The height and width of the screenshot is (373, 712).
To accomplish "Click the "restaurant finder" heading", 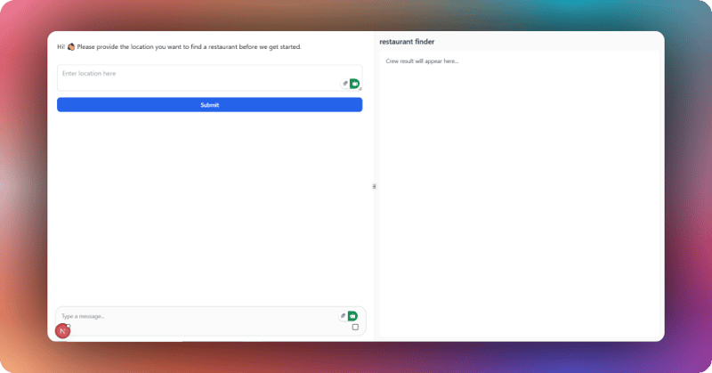I will [407, 42].
